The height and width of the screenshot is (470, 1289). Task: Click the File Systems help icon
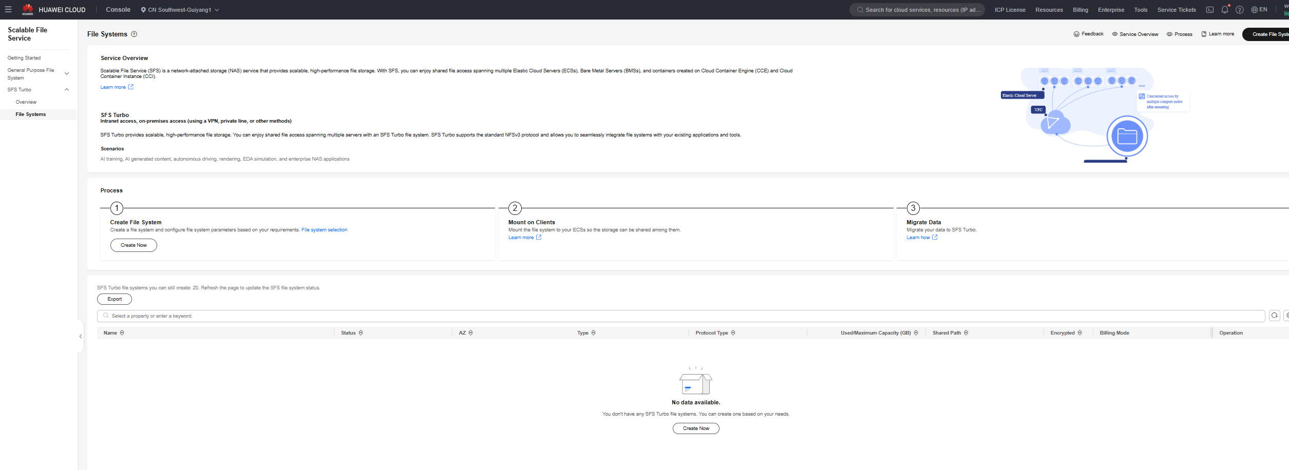(134, 34)
